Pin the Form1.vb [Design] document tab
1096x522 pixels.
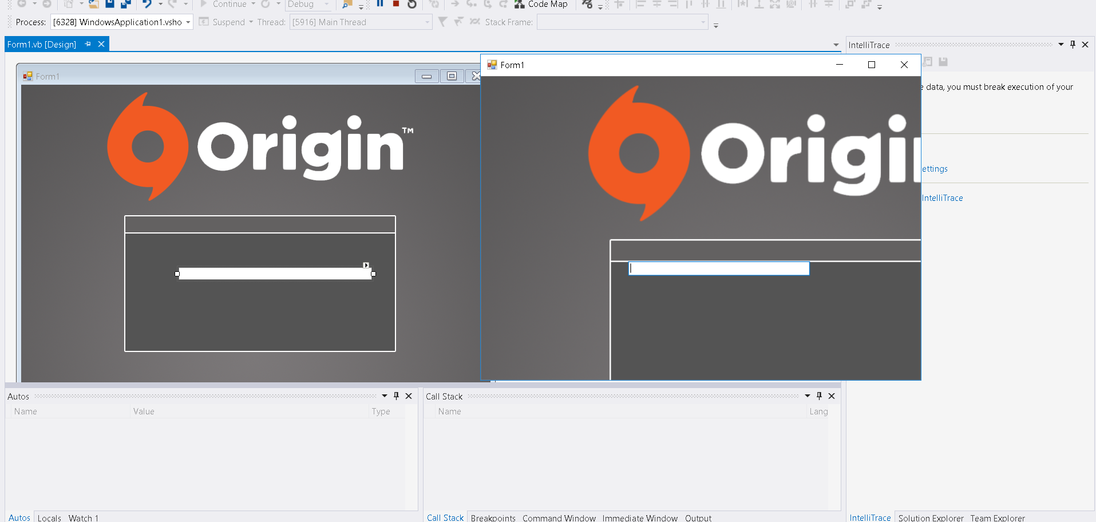pos(88,44)
